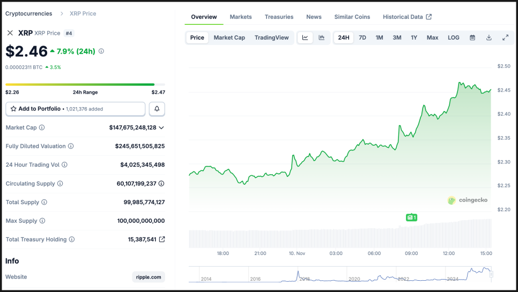Select the Max time range
The image size is (518, 292).
[x=432, y=38]
